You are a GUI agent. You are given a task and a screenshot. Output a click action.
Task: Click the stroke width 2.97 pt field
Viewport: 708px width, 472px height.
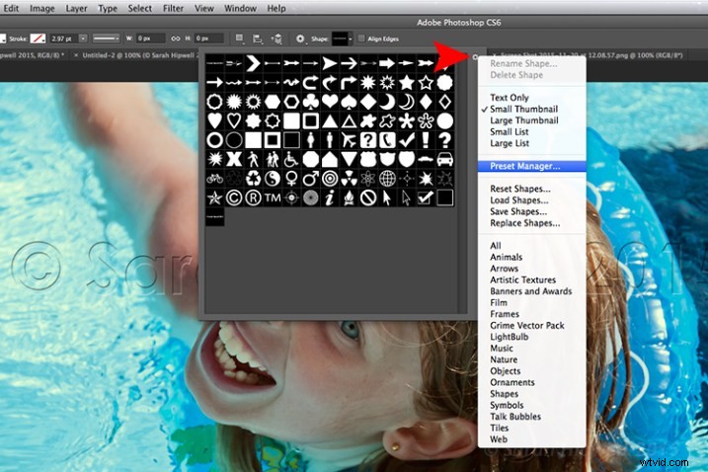pyautogui.click(x=63, y=39)
